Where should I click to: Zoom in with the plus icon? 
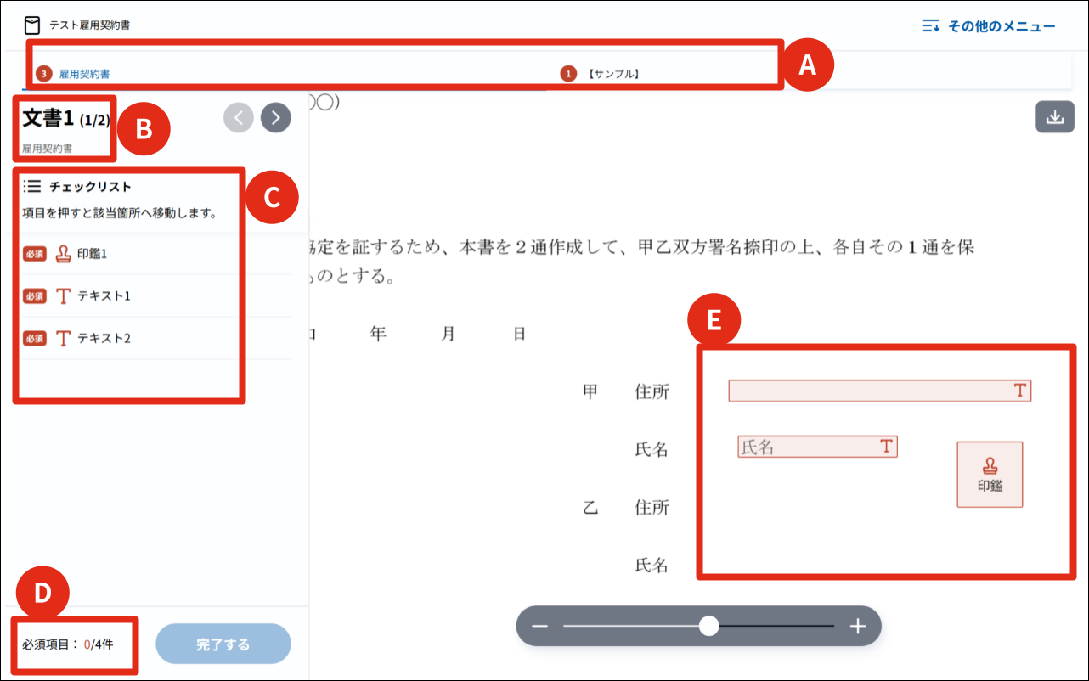858,627
